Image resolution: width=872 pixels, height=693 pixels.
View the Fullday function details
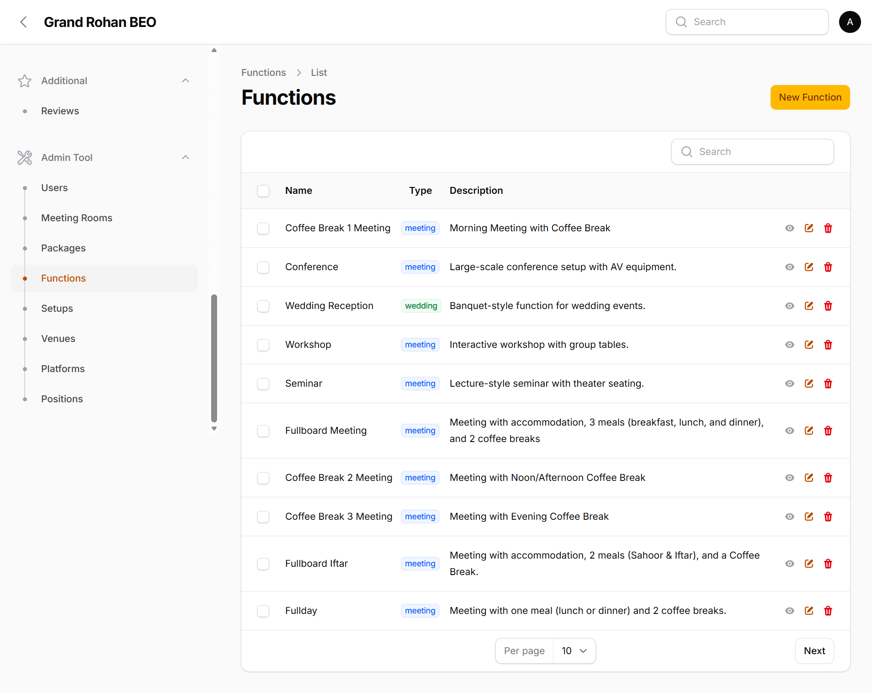790,611
